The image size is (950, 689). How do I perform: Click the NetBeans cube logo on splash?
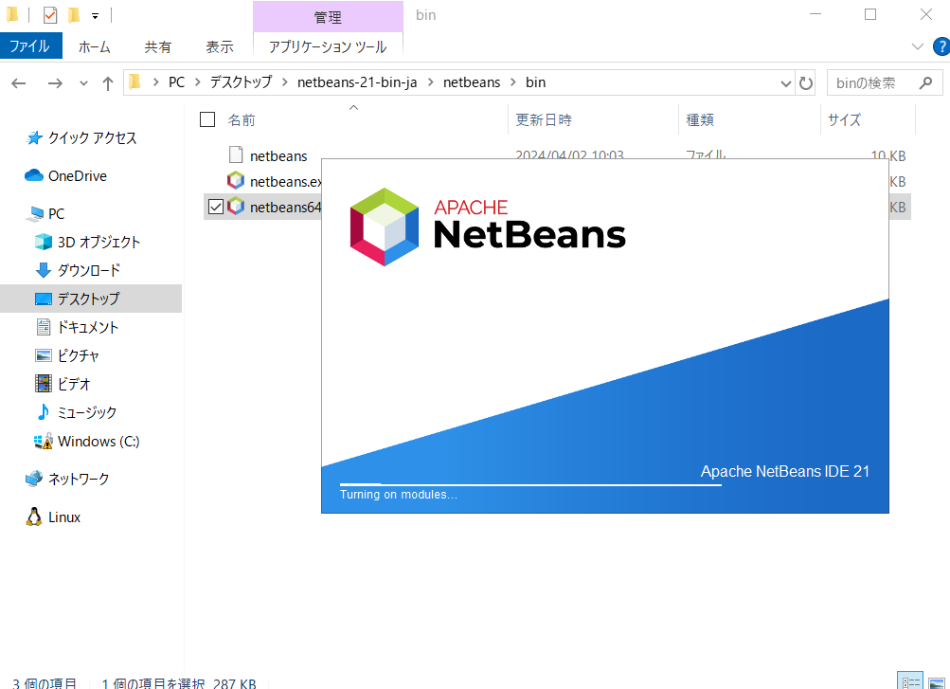(x=385, y=227)
